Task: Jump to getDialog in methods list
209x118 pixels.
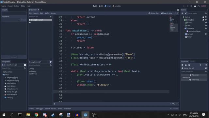Action: click(33, 71)
